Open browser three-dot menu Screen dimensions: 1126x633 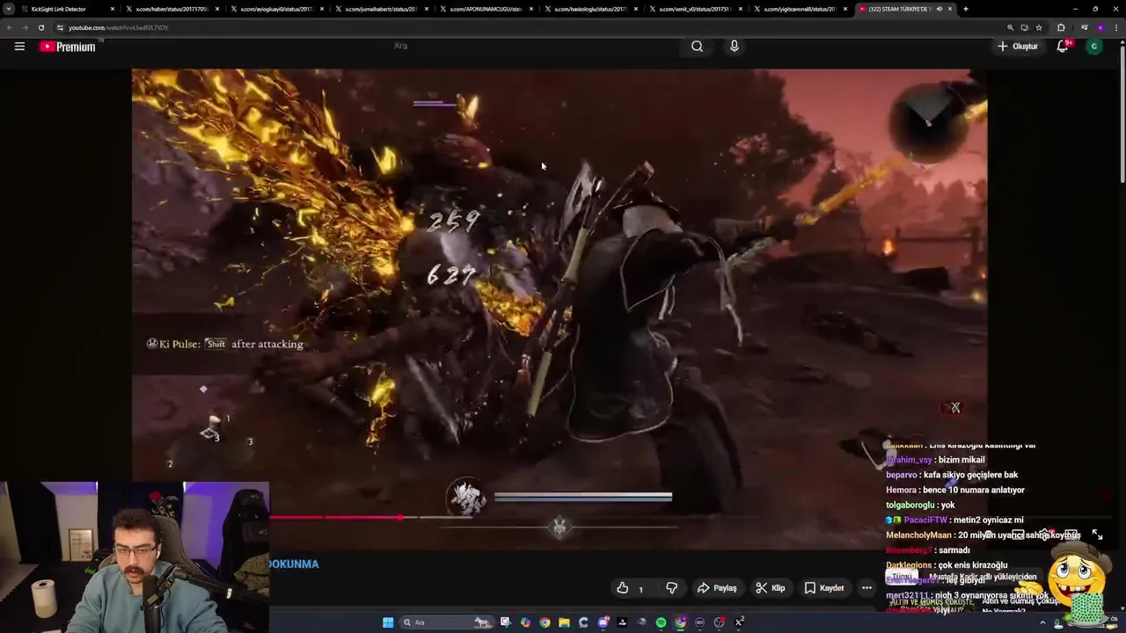coord(1115,27)
